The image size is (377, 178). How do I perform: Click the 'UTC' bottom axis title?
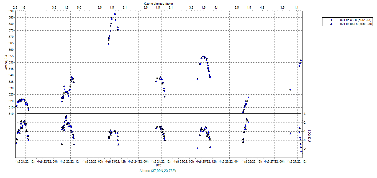tap(159, 165)
